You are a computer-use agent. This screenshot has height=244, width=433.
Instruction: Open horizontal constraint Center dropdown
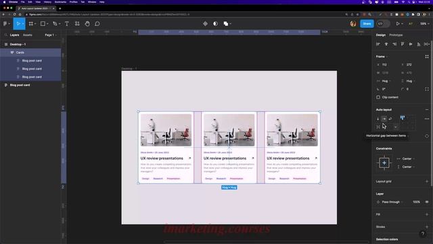(x=409, y=159)
